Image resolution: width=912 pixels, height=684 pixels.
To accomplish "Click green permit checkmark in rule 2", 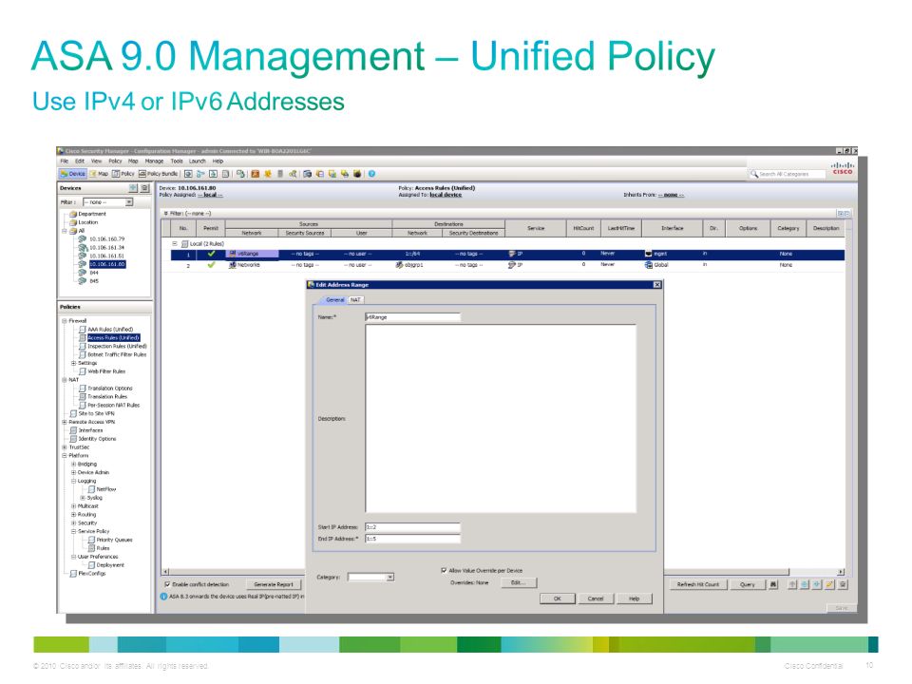I will [x=211, y=265].
